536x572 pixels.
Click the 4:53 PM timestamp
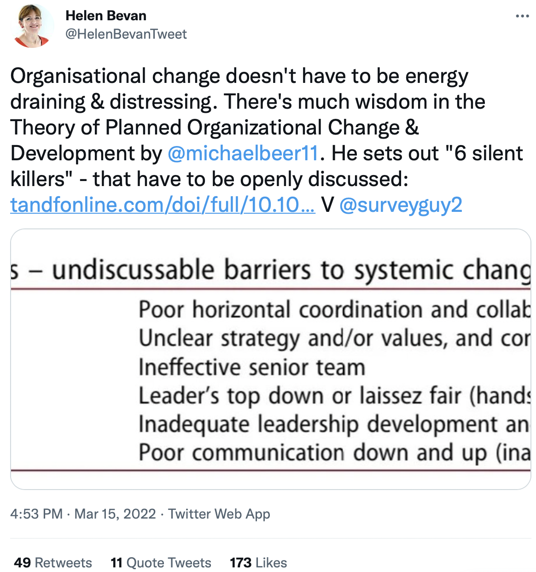[x=36, y=514]
